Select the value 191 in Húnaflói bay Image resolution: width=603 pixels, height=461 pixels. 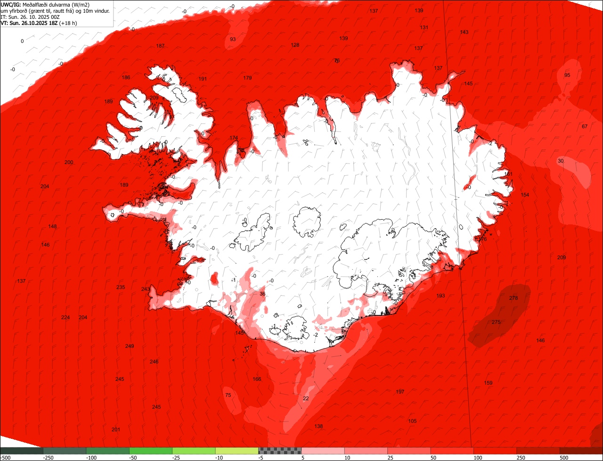[203, 79]
